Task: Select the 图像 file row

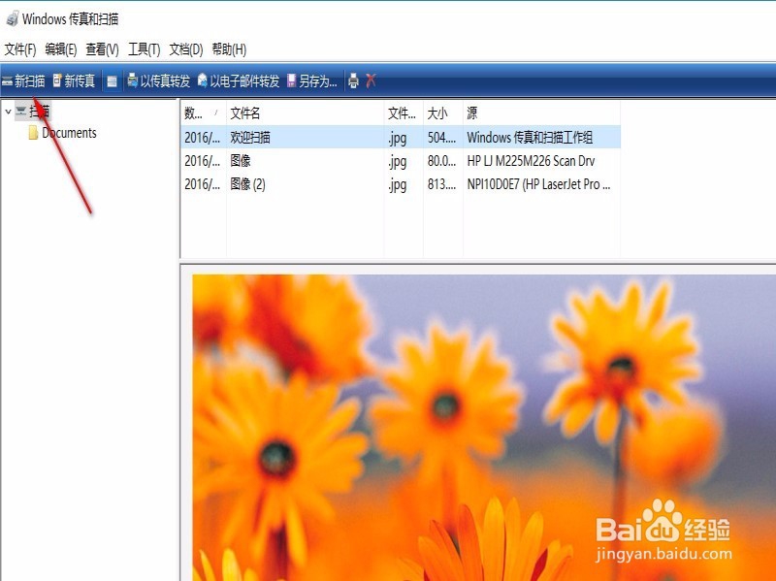Action: (401, 161)
